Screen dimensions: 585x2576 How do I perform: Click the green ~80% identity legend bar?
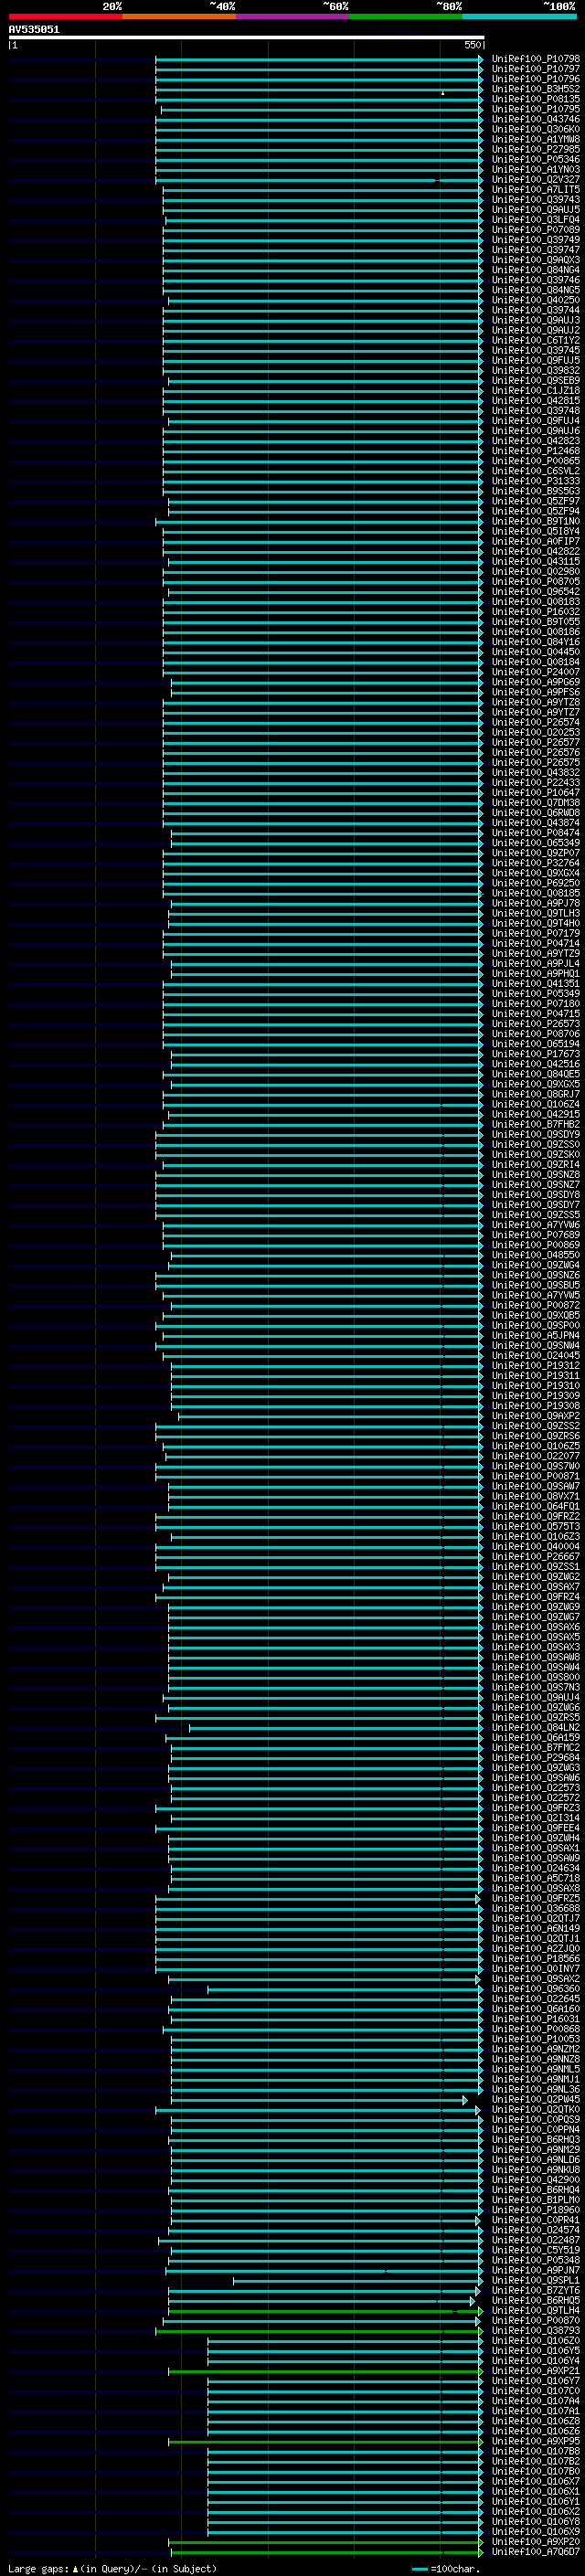tap(406, 17)
